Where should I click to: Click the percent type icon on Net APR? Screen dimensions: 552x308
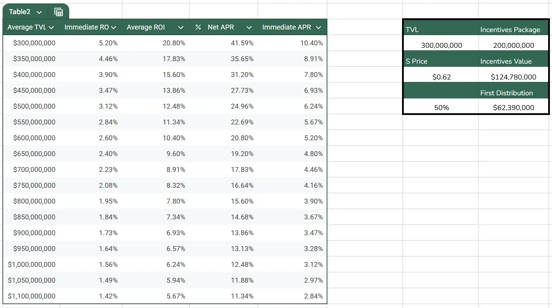point(198,27)
